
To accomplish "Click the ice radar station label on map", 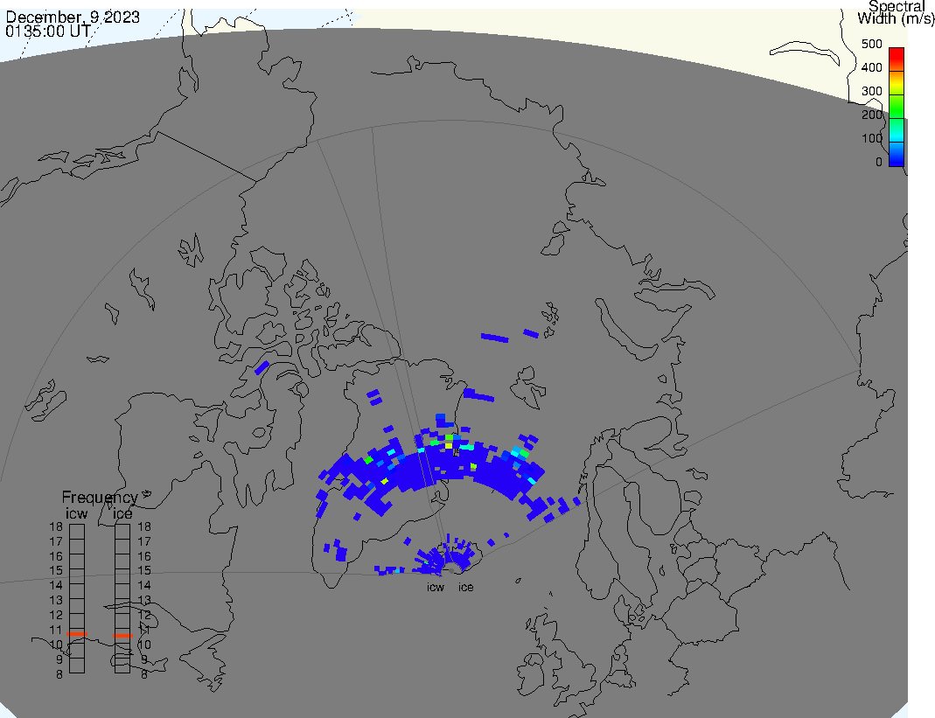I will coord(465,588).
